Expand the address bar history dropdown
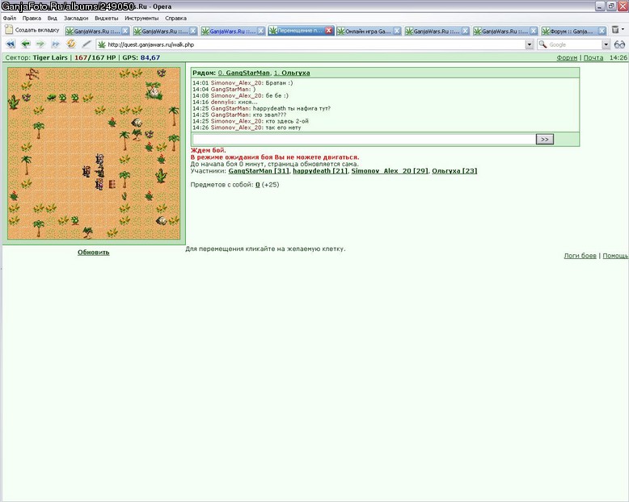This screenshot has width=629, height=502. [530, 45]
